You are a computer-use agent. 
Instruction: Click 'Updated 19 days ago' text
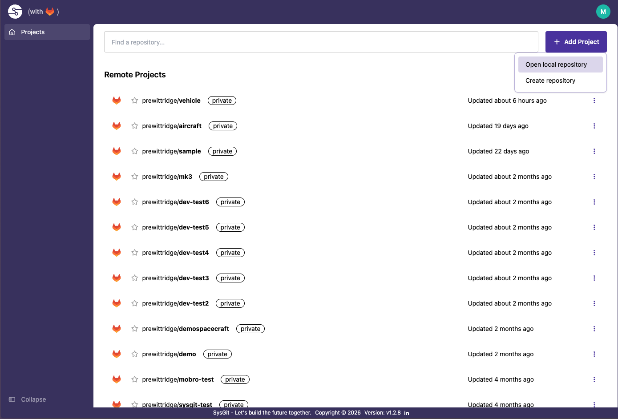pos(498,126)
